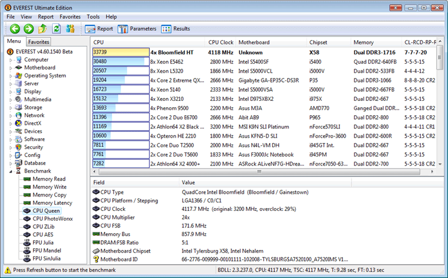Open the Tools menu

click(93, 17)
